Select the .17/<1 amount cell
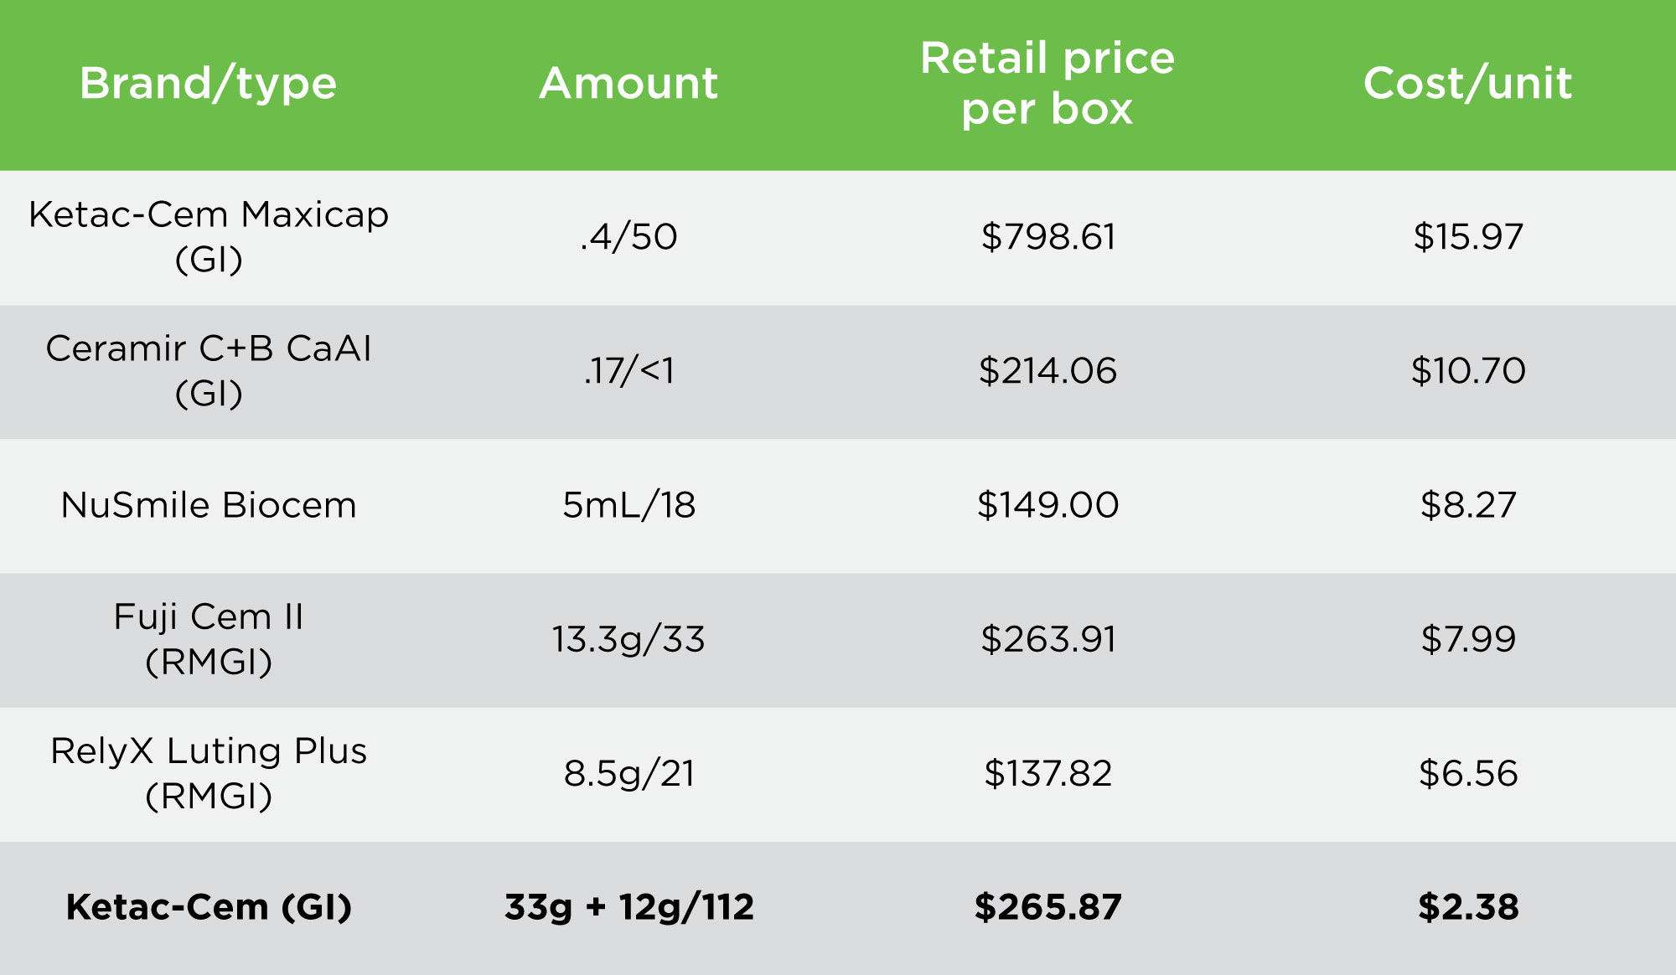 point(628,371)
